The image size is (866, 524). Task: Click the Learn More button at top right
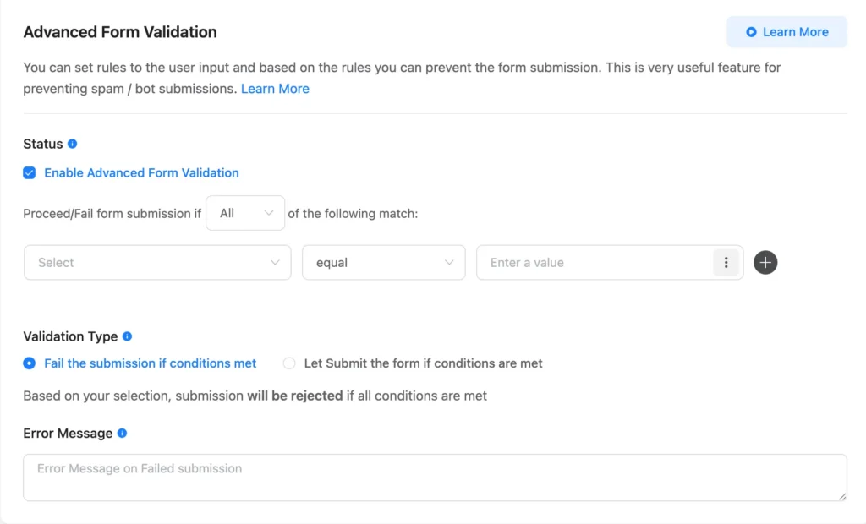pos(787,31)
